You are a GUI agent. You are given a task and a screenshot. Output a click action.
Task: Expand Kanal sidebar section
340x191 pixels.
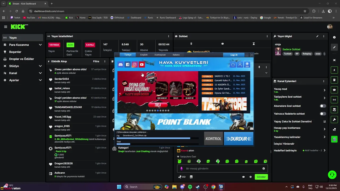(x=40, y=73)
